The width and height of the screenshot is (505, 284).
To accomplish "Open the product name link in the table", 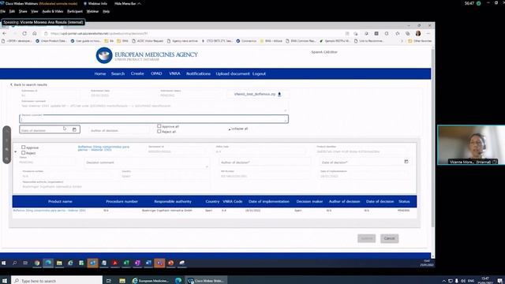I will (x=49, y=211).
